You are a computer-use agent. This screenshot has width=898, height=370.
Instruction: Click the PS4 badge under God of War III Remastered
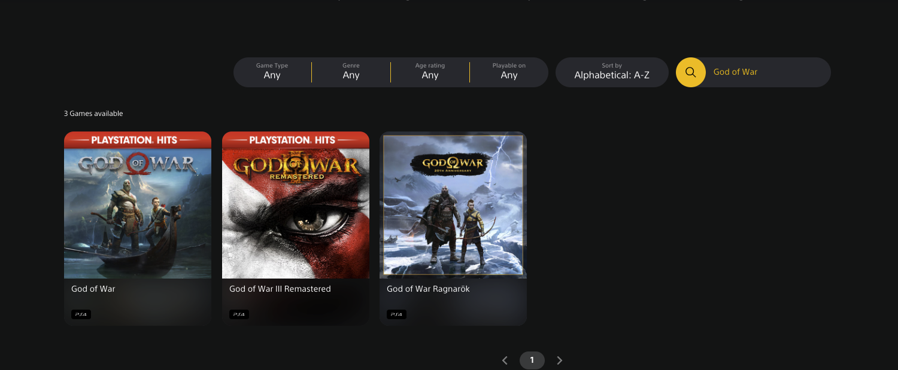pos(239,314)
